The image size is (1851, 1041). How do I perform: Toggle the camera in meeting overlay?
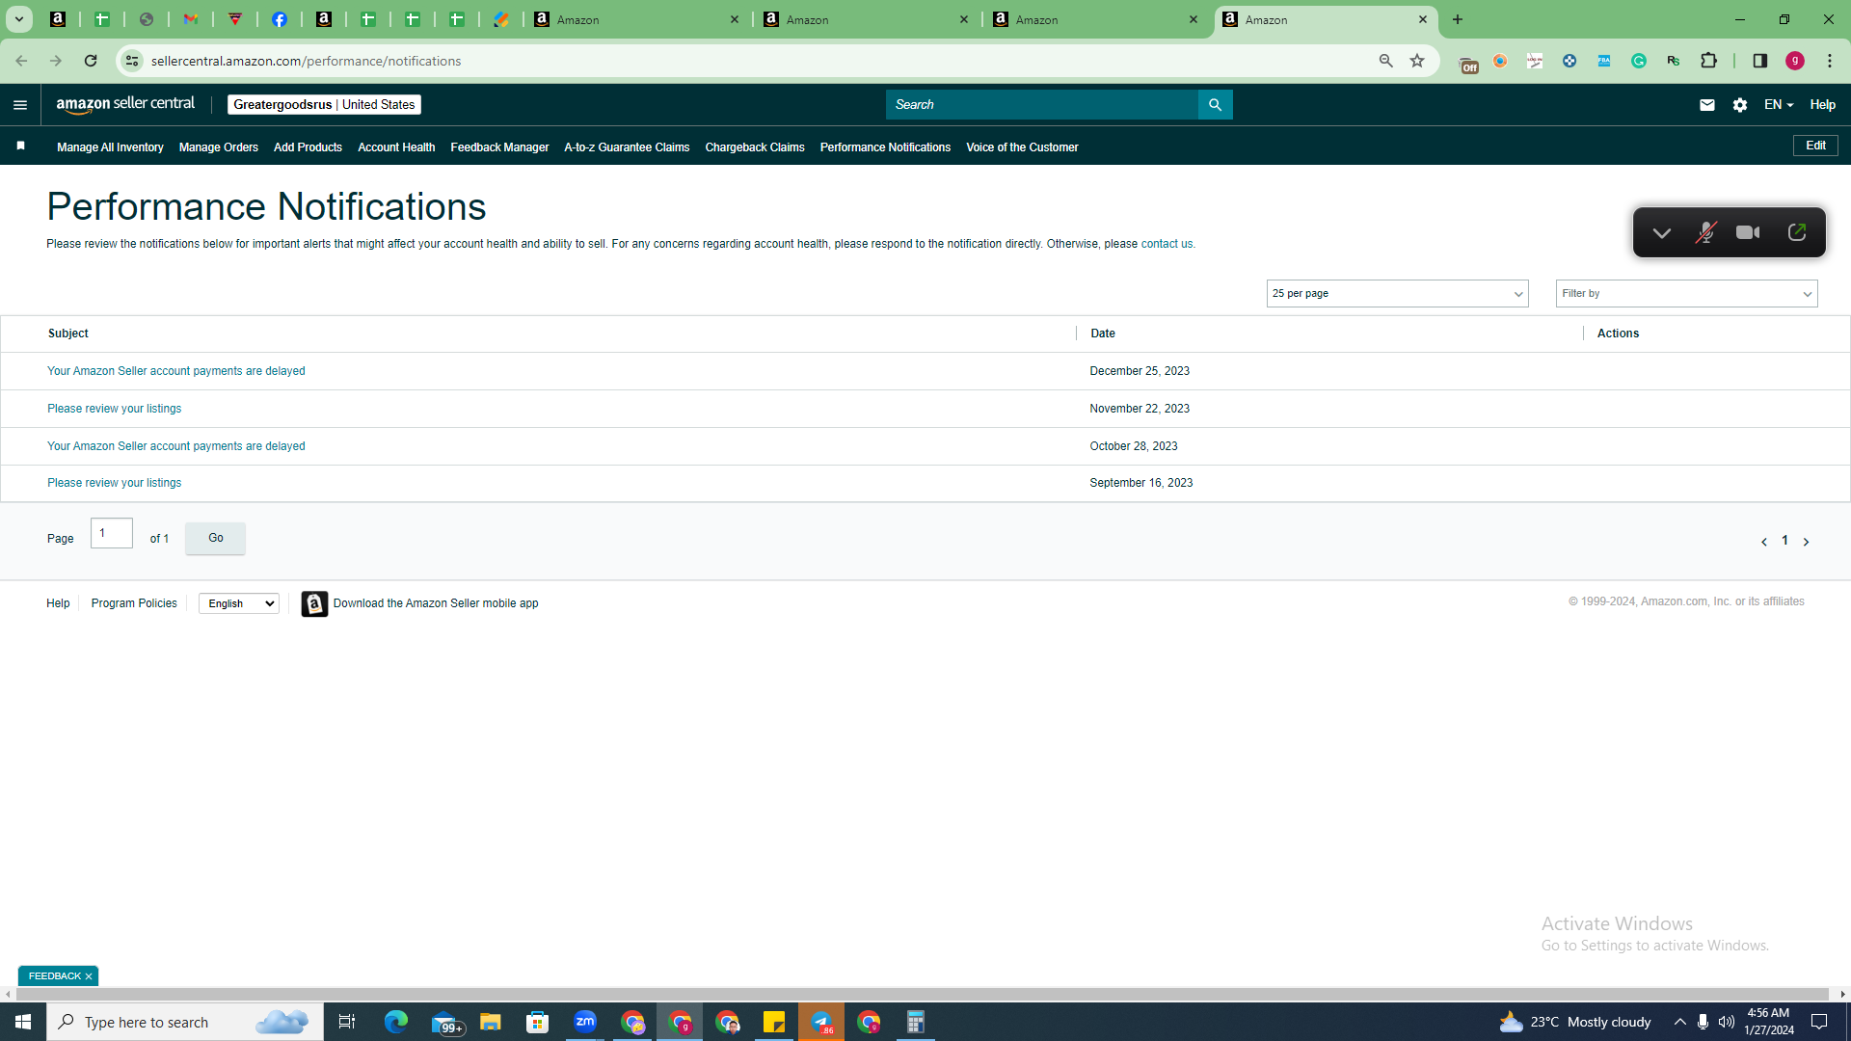pos(1748,232)
